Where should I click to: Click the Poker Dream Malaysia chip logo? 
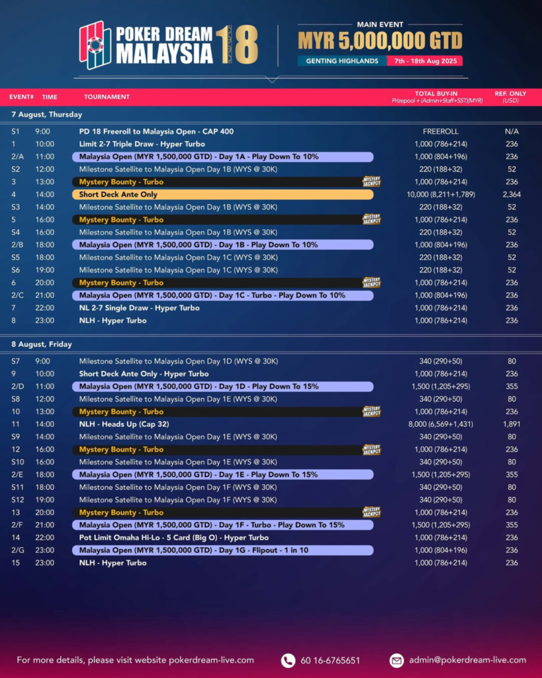pos(95,45)
